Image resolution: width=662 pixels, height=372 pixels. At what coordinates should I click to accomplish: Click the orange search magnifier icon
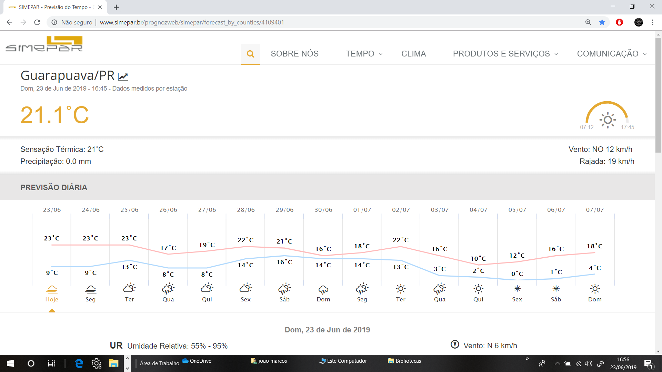250,54
